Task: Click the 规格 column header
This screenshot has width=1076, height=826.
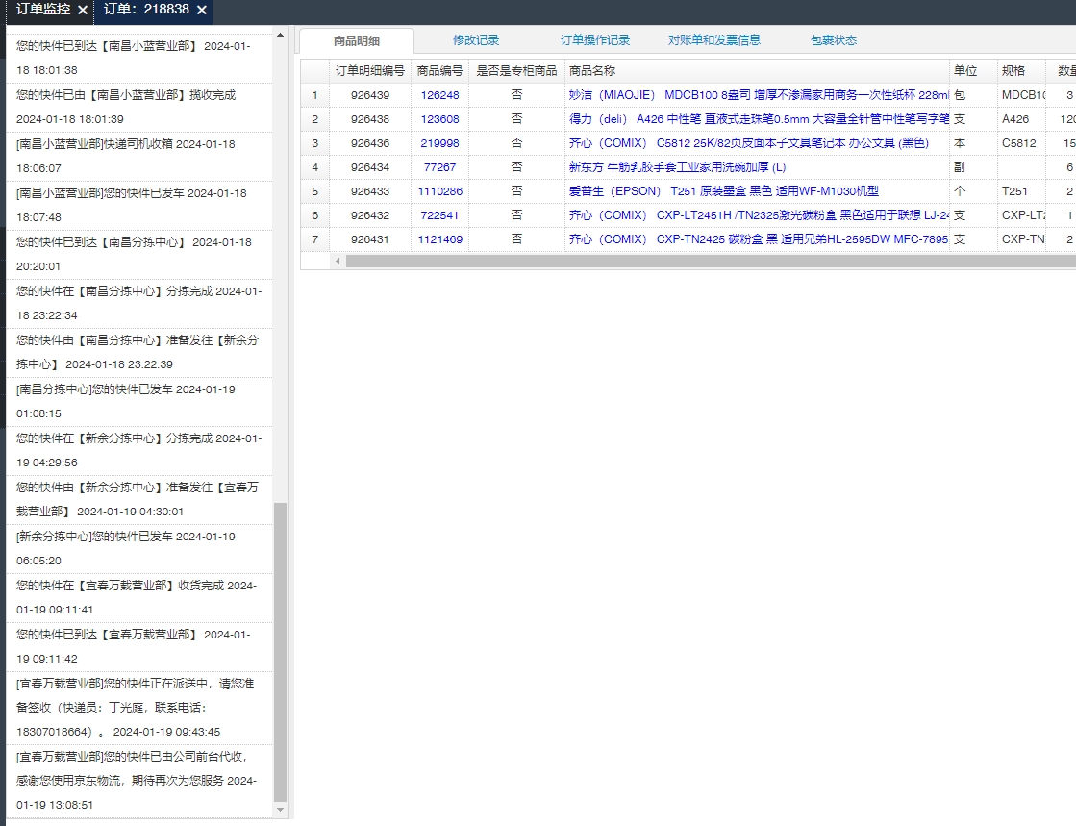Action: point(1021,70)
